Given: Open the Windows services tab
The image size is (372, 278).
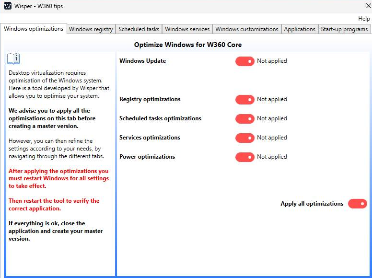Looking at the screenshot, I should [x=187, y=29].
